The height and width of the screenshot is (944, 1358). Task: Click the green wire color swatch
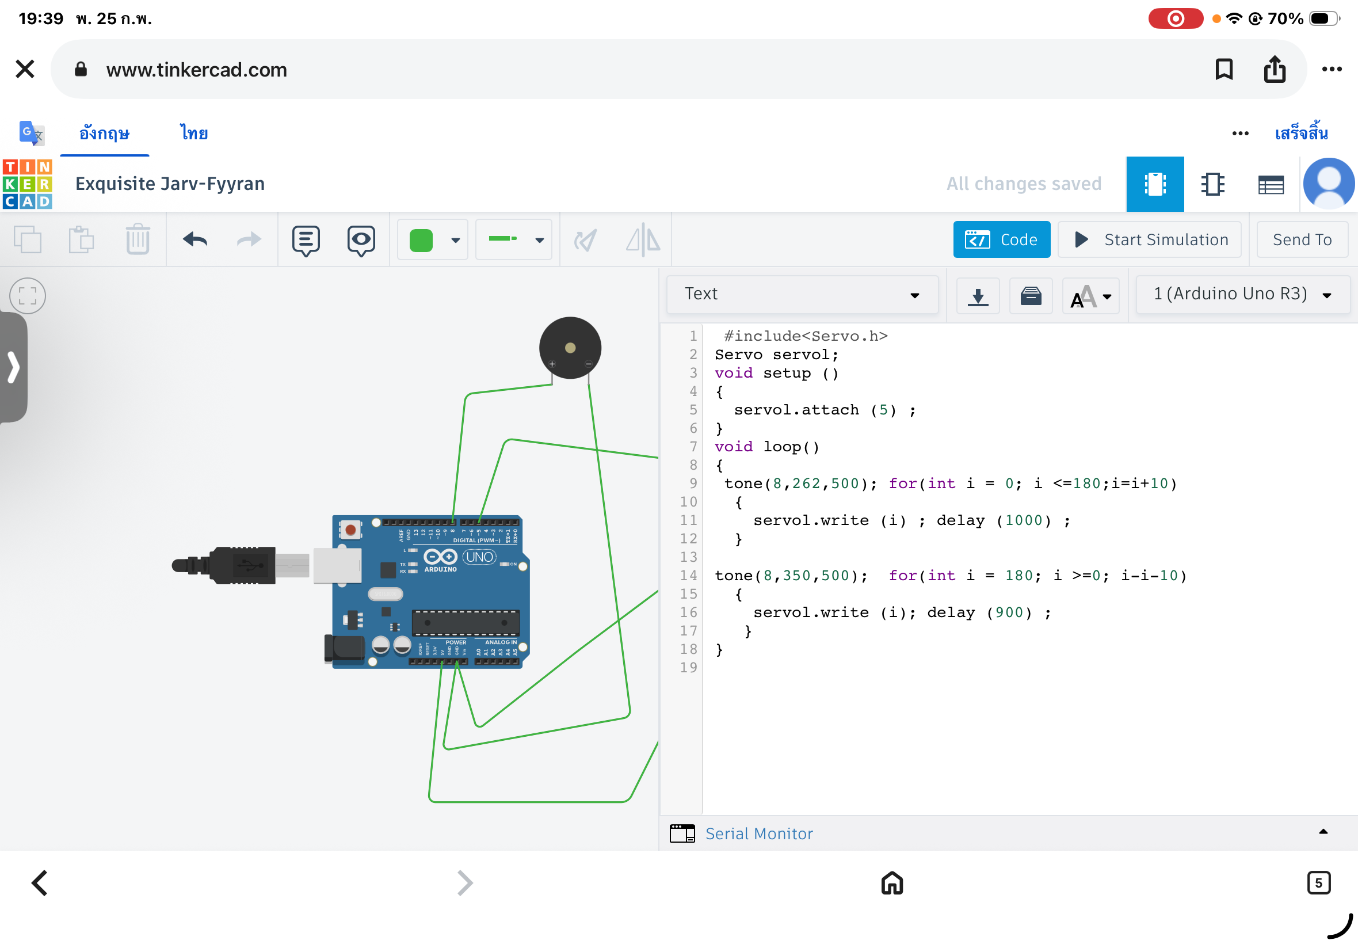tap(421, 239)
